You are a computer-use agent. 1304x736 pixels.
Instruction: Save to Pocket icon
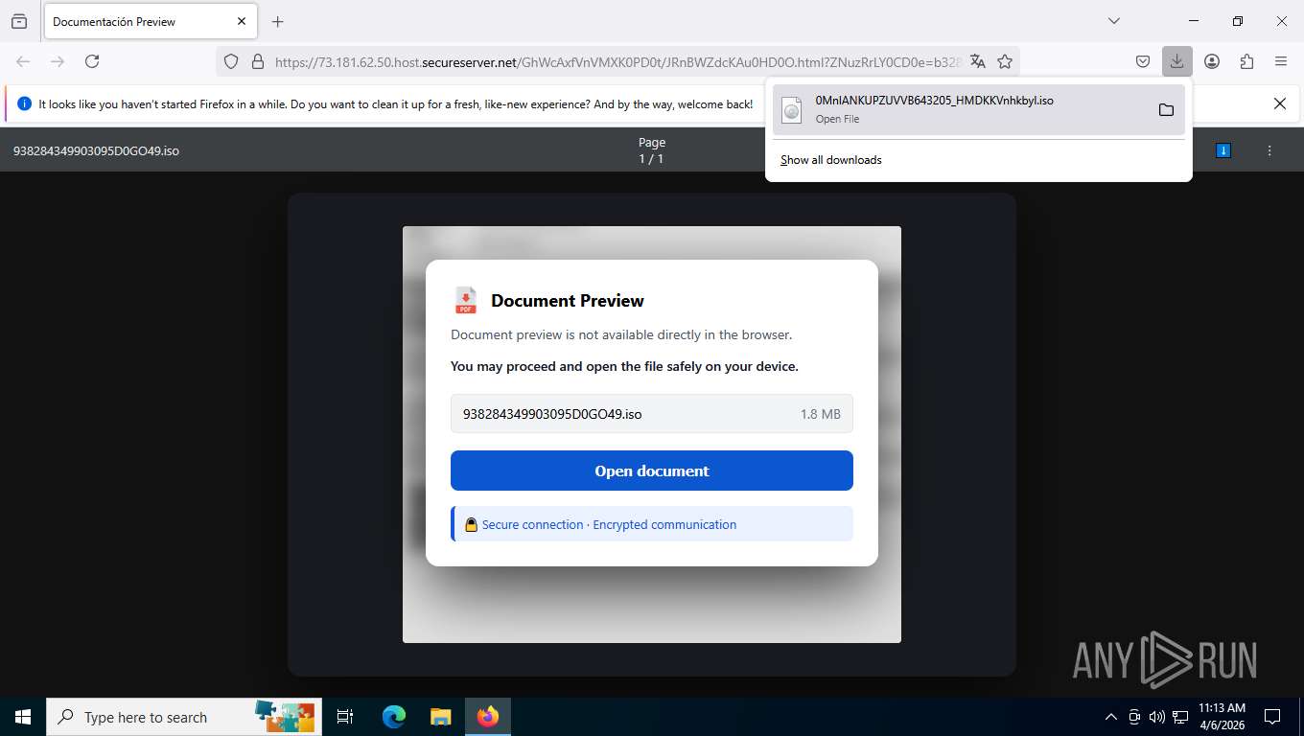[1143, 61]
